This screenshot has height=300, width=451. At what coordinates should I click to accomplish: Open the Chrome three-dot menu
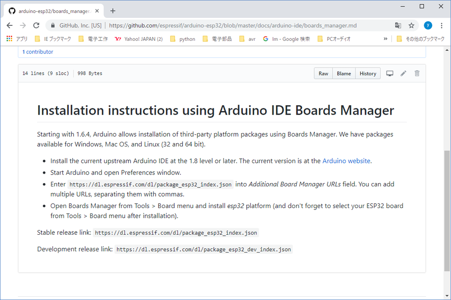[442, 25]
